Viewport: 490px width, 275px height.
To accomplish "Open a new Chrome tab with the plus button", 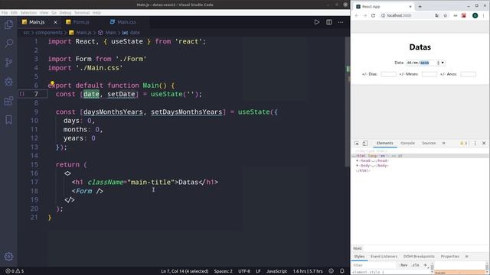I will point(420,7).
